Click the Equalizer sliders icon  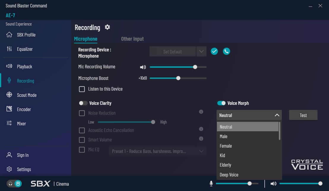[9, 49]
